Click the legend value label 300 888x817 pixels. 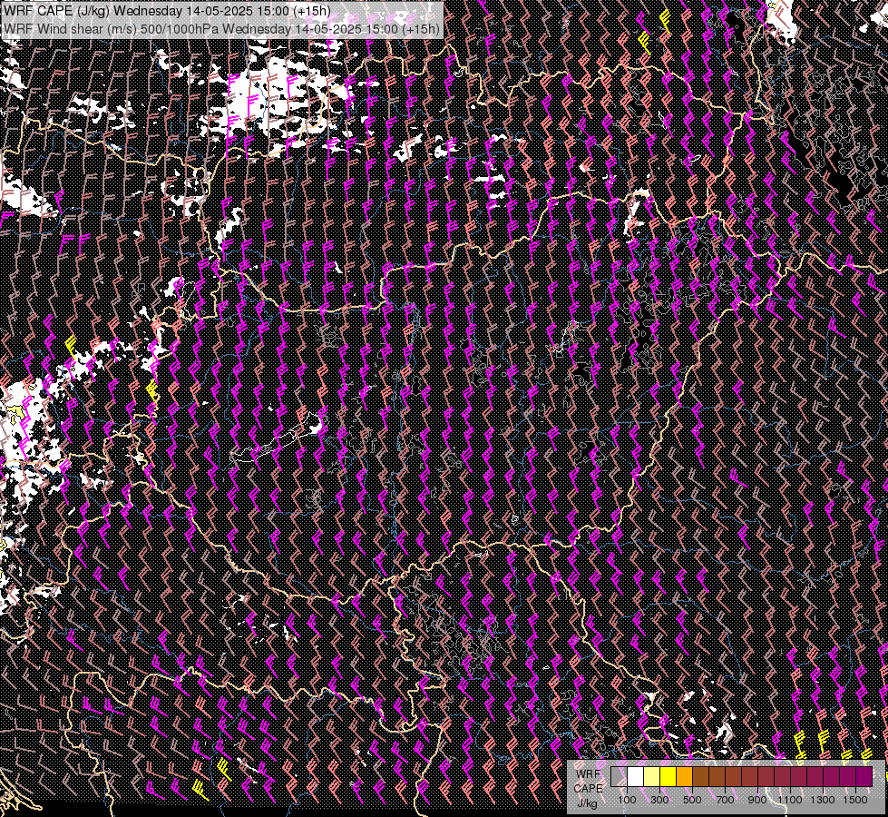coord(659,800)
